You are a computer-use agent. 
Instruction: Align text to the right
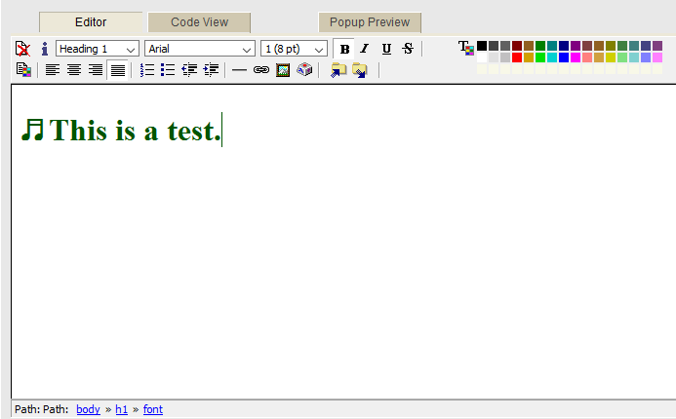point(96,70)
